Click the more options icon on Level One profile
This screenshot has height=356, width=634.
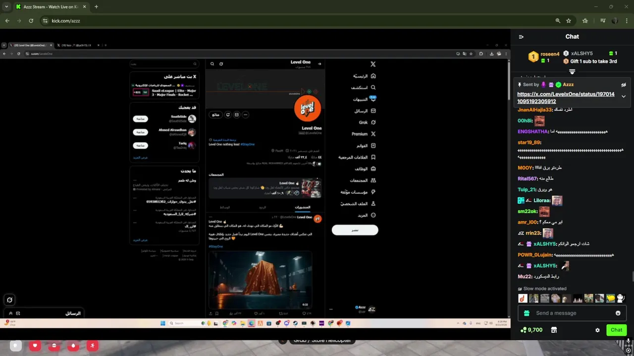pos(245,115)
